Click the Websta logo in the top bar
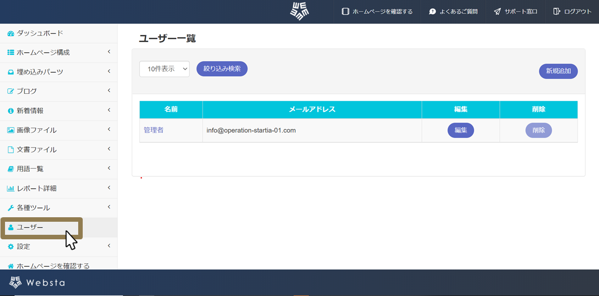The image size is (599, 296). (299, 12)
